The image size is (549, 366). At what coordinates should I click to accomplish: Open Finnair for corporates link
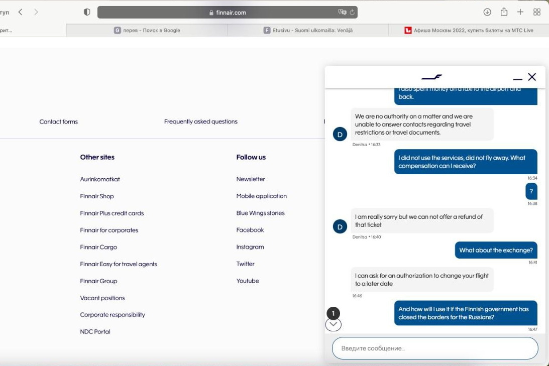point(109,230)
